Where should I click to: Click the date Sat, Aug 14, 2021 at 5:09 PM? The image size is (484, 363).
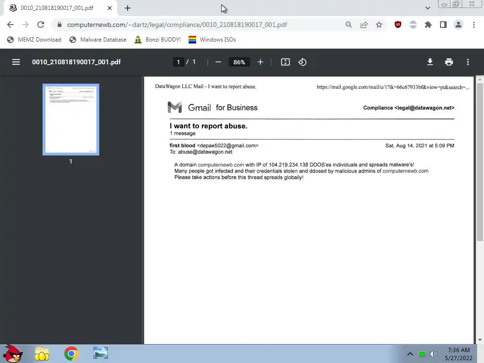(420, 146)
